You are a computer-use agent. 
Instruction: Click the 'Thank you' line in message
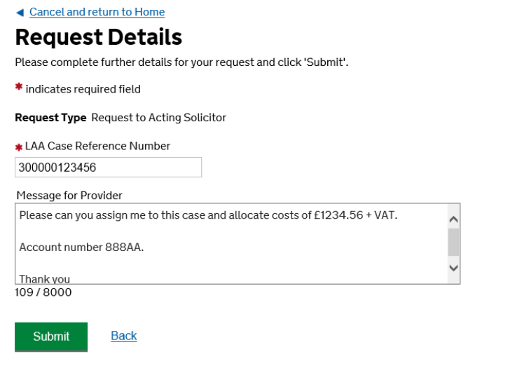tap(45, 278)
